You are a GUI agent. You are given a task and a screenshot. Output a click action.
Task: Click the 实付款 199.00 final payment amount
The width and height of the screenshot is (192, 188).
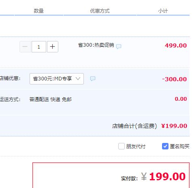coord(167,177)
